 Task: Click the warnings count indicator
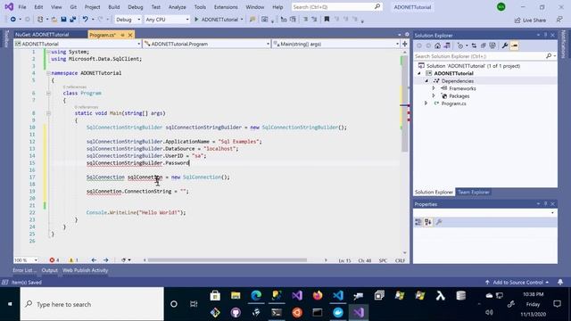pos(73,259)
